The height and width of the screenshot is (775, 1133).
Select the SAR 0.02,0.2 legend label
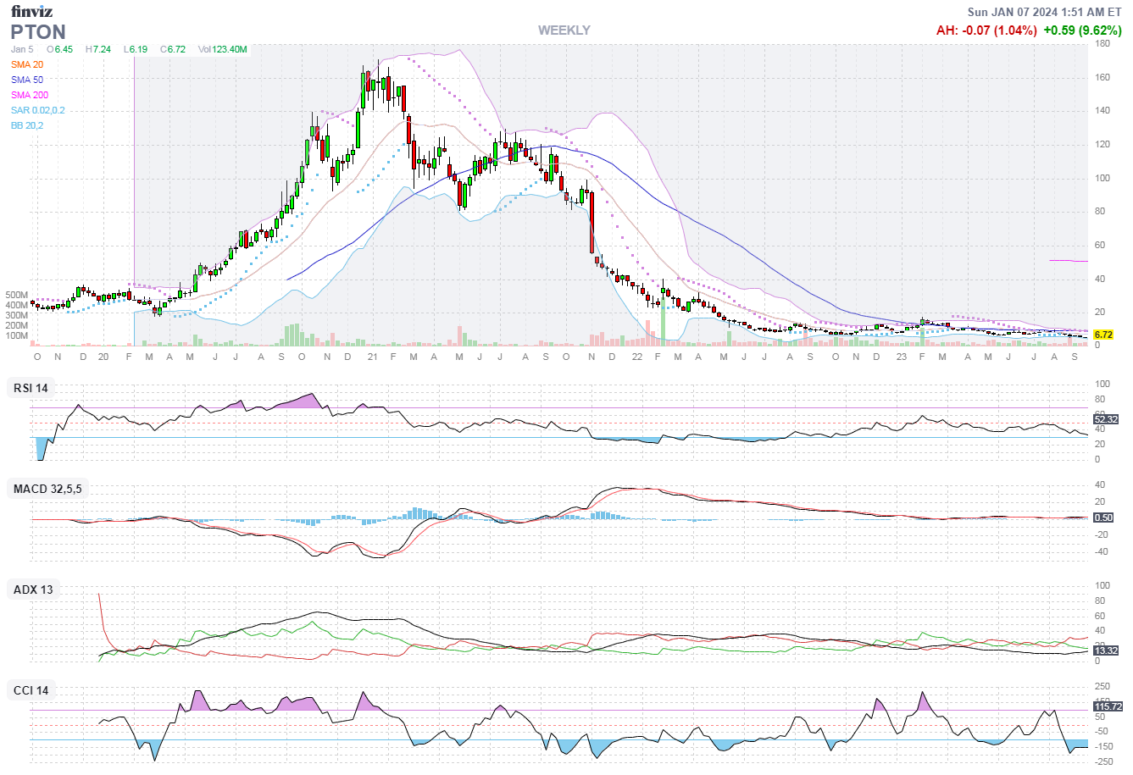pos(38,110)
